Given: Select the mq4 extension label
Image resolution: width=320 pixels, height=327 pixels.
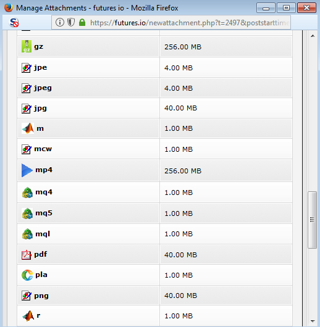Looking at the screenshot, I should coord(44,192).
